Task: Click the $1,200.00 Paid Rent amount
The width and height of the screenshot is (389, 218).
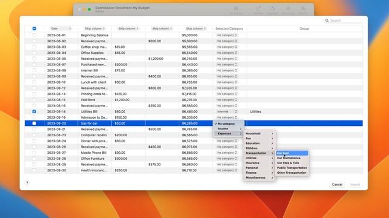Action: [x=122, y=100]
